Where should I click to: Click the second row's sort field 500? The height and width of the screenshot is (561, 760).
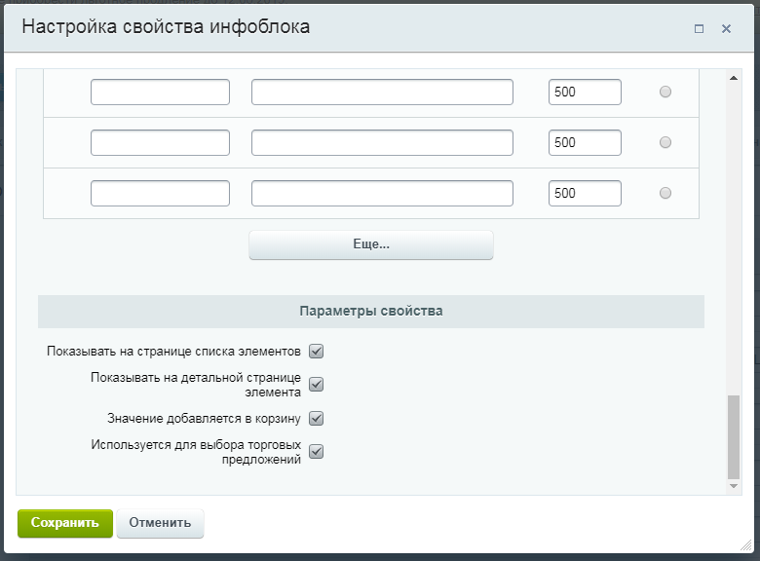point(585,142)
